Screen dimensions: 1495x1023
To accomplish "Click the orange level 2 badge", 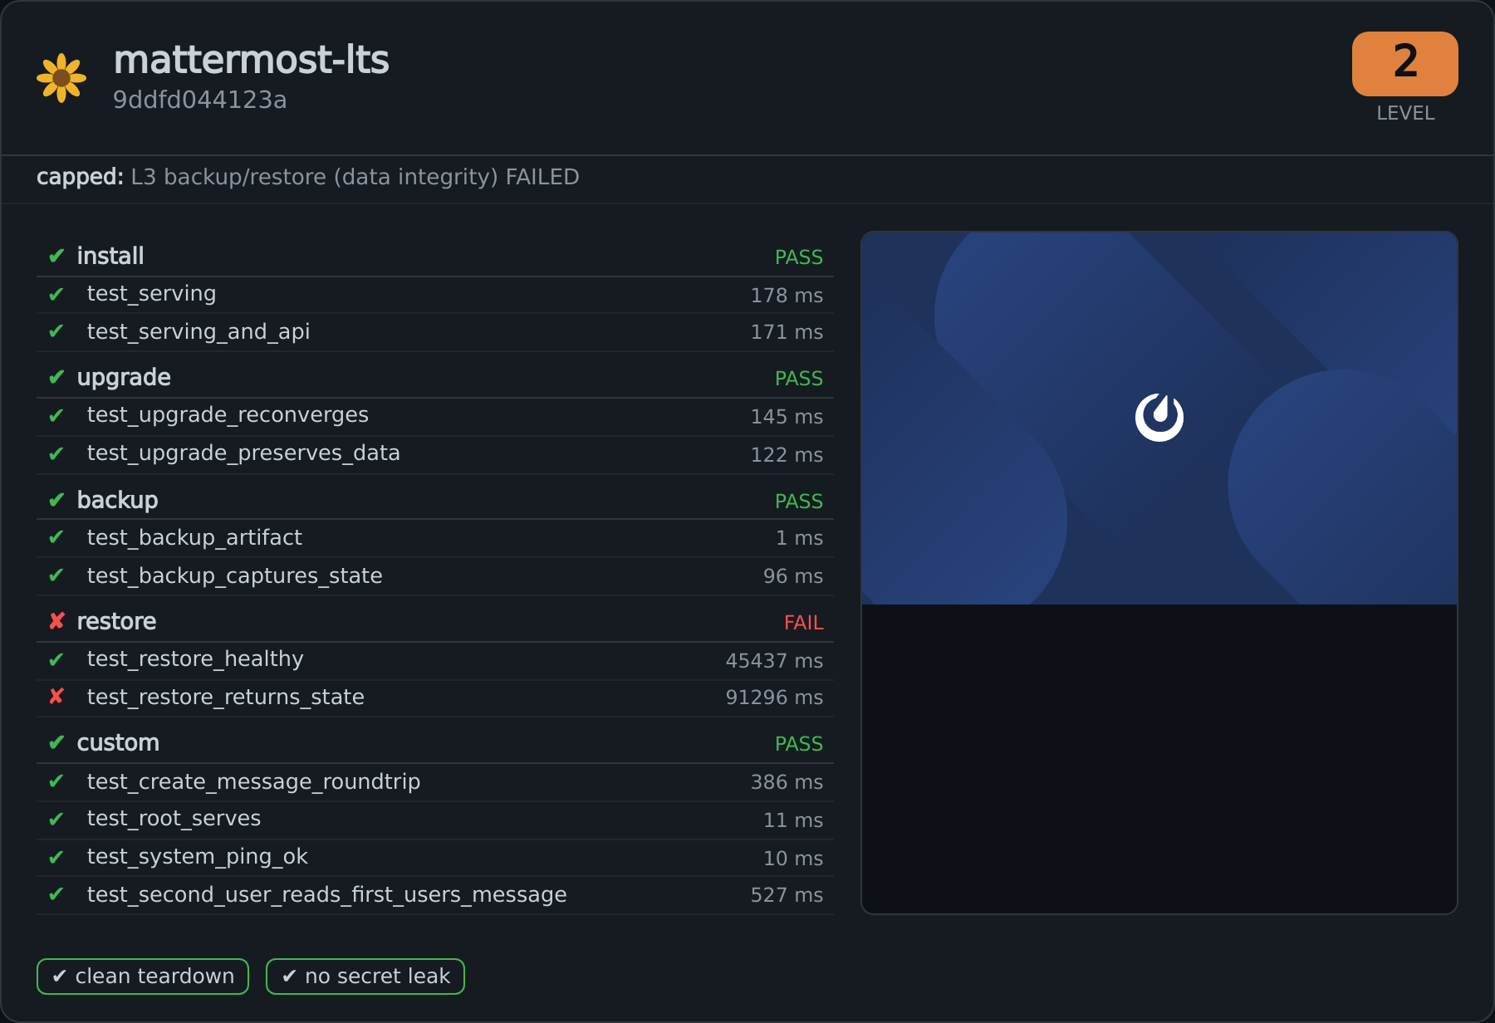I will tap(1404, 64).
